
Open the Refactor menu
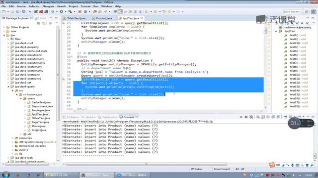click(34, 6)
